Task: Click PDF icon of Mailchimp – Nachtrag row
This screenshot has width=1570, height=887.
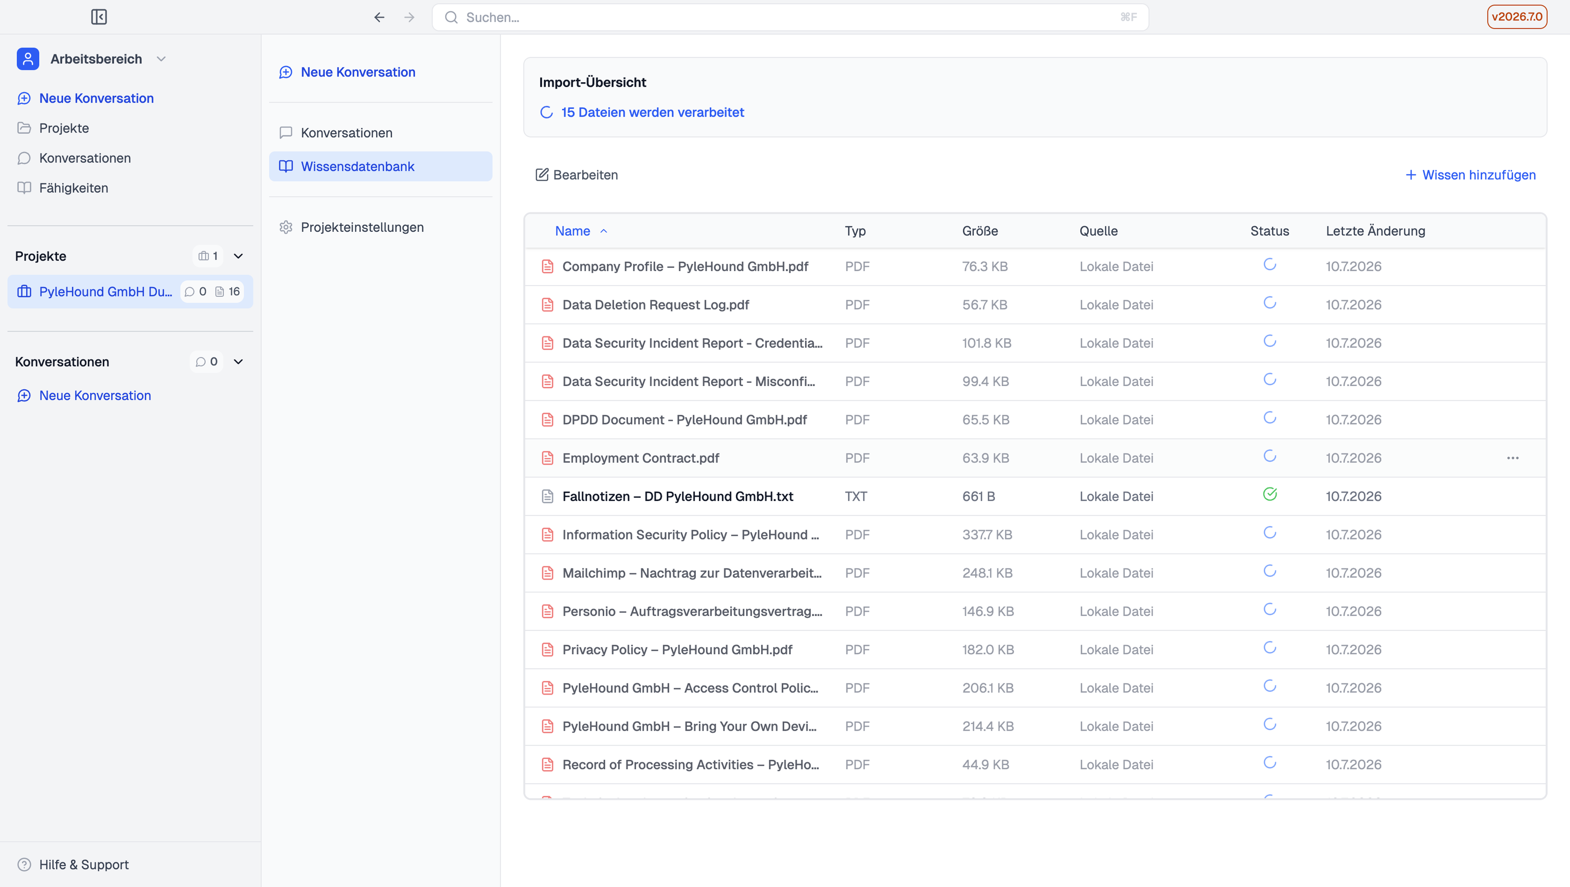Action: pyautogui.click(x=547, y=573)
